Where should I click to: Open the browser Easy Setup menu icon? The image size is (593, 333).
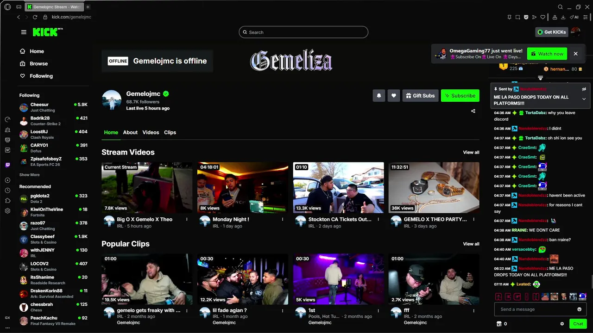586,17
